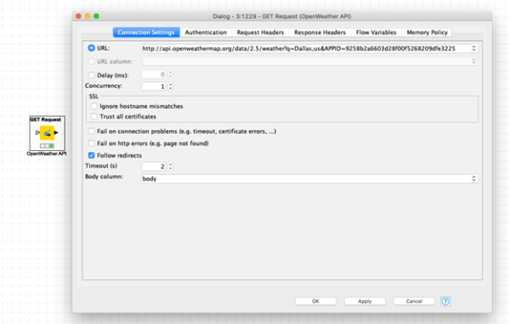Uncheck Follow redirects
The width and height of the screenshot is (510, 324).
92,155
